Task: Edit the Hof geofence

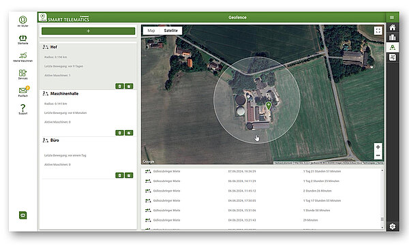Action: click(x=129, y=86)
